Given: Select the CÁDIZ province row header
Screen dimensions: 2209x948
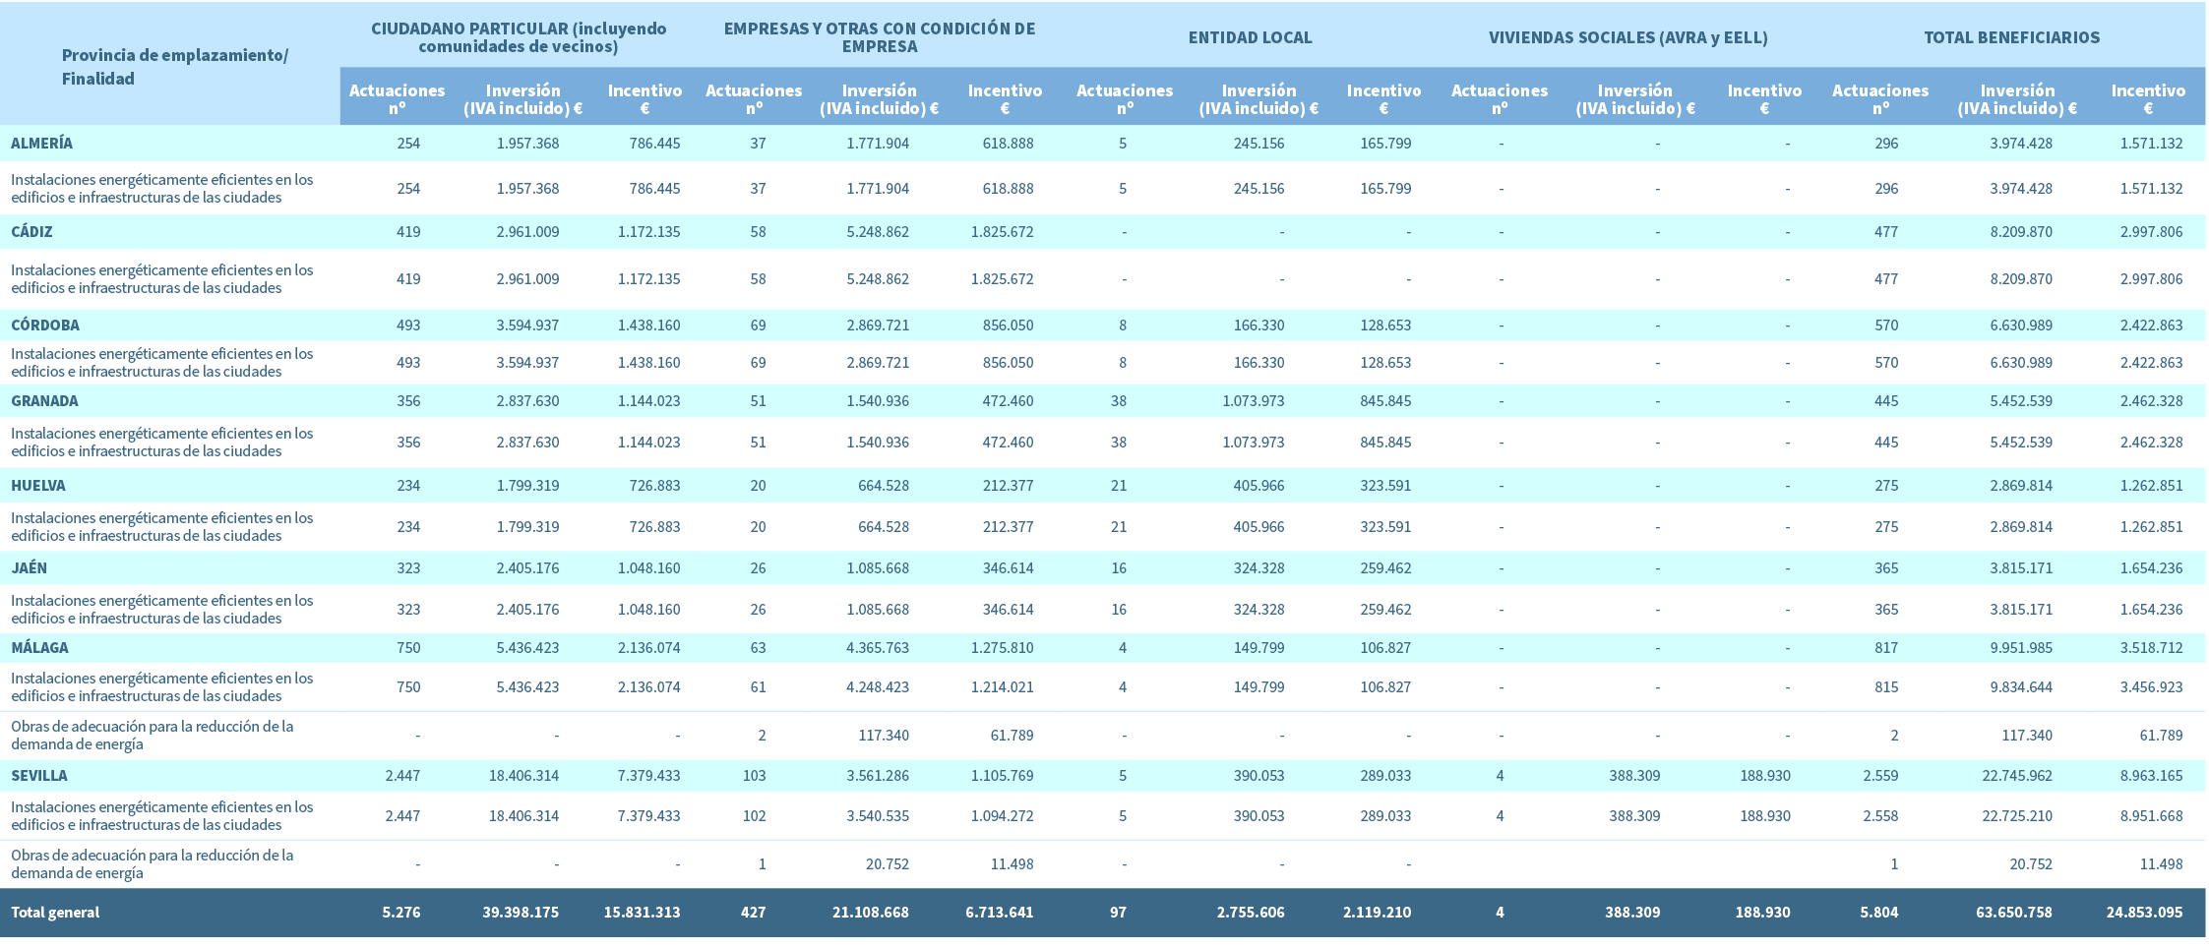Looking at the screenshot, I should [x=31, y=232].
